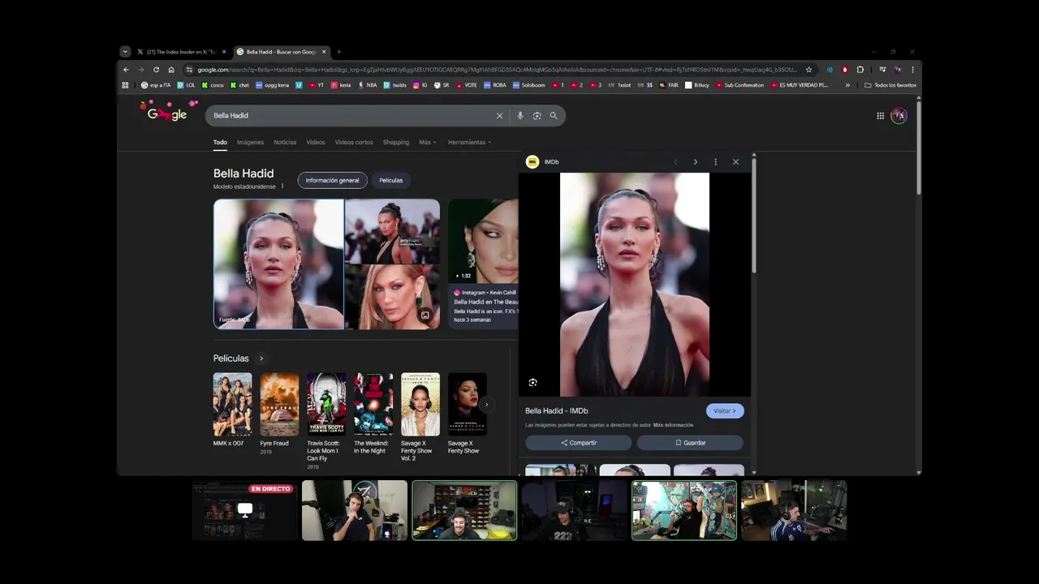This screenshot has width=1039, height=584.
Task: Select the Noticias search tab
Action: coord(285,143)
